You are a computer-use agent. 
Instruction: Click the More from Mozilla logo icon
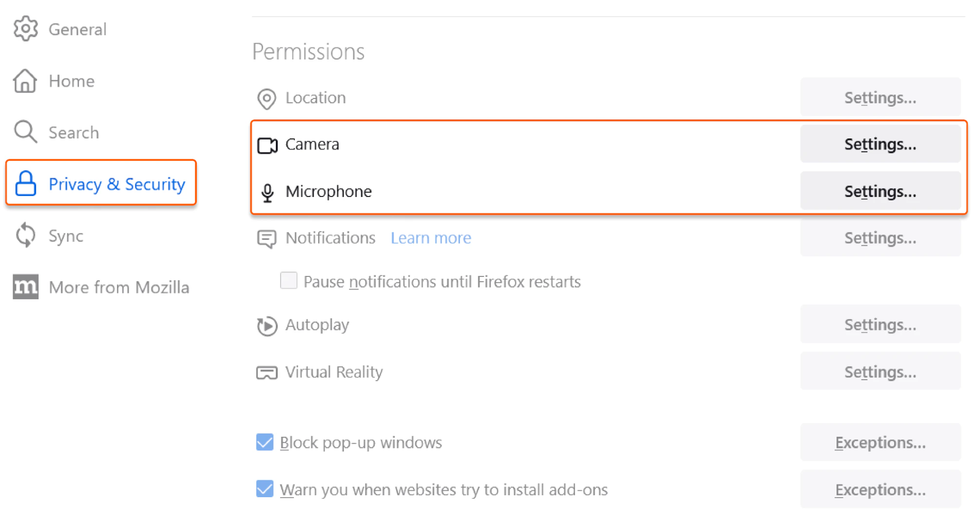[25, 287]
